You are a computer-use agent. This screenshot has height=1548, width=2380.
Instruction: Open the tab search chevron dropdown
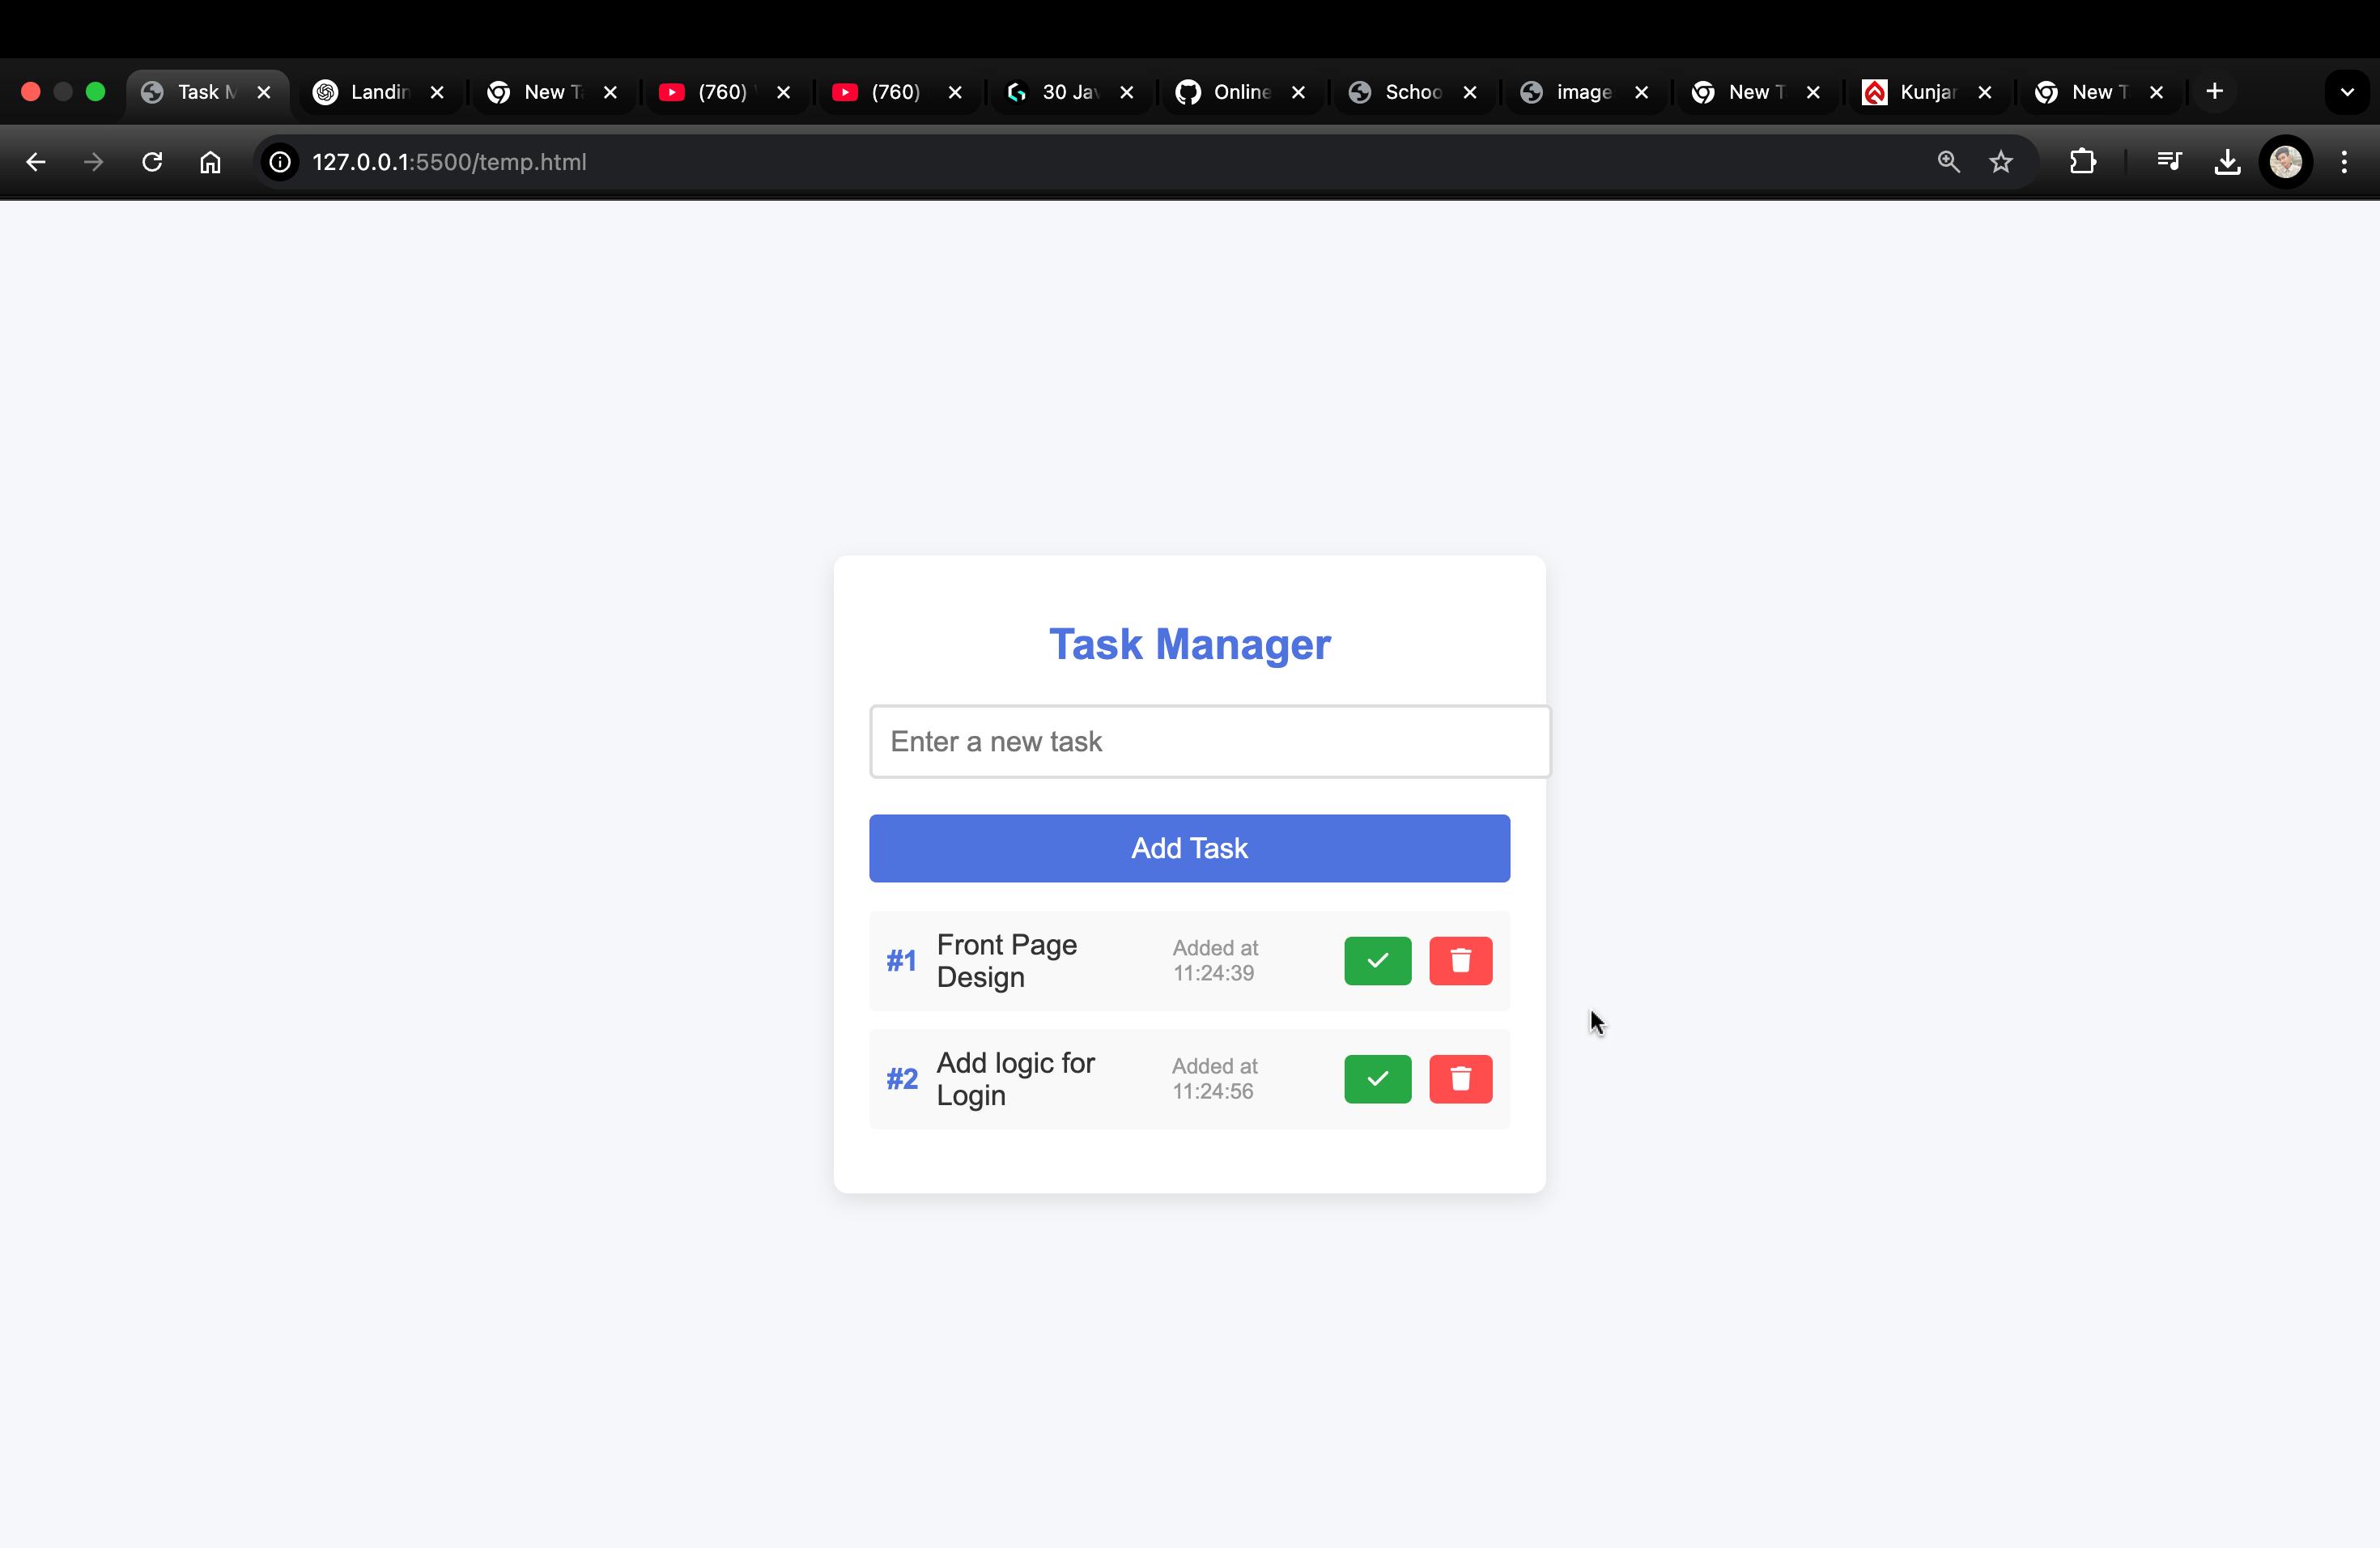(2347, 92)
